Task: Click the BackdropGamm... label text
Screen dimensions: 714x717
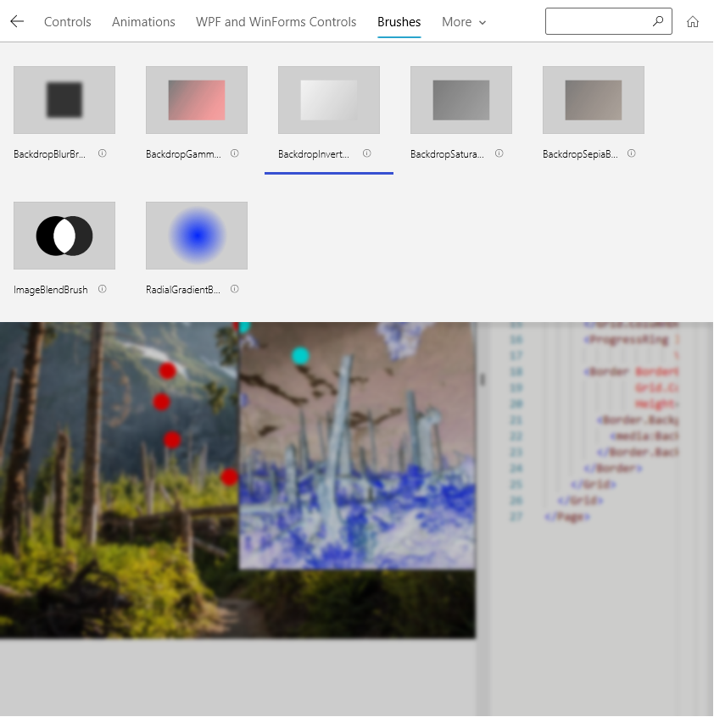Action: coord(183,154)
